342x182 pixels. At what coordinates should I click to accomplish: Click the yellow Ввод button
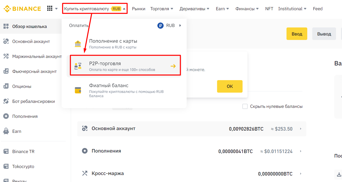(297, 34)
